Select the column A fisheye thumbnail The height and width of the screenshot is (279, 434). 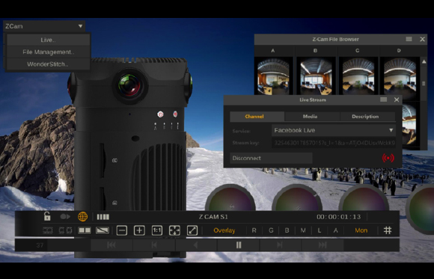(273, 76)
